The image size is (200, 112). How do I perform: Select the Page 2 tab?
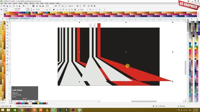(37, 101)
